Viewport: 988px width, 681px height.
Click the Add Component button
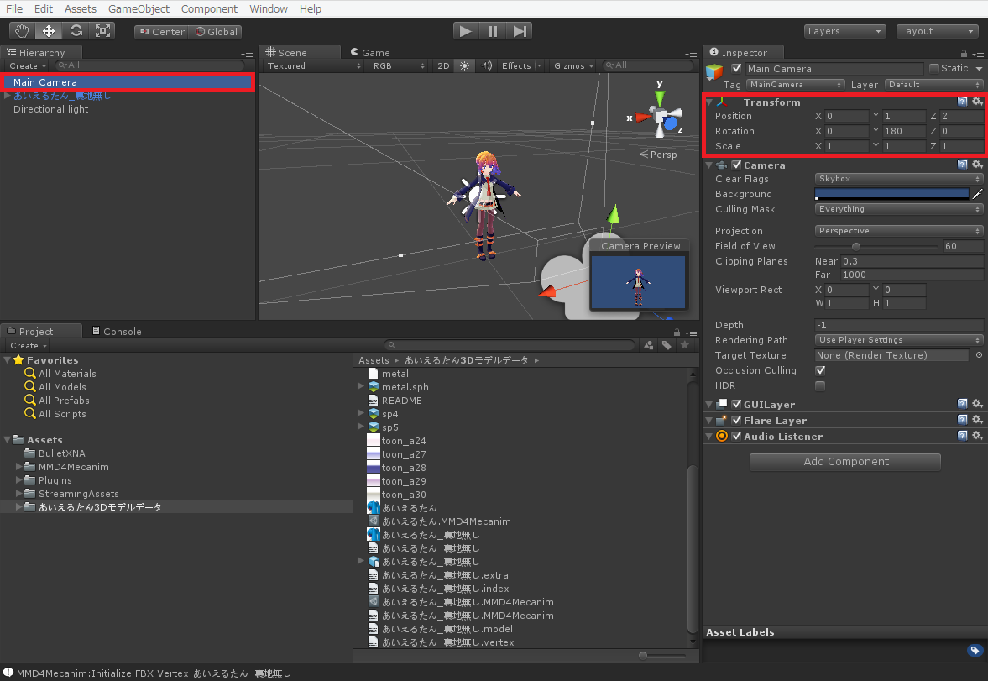(844, 462)
